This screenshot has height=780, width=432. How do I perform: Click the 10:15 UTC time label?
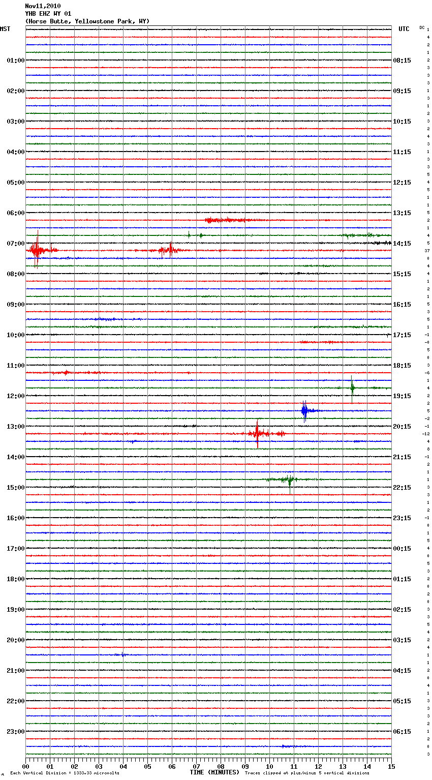[x=402, y=122]
